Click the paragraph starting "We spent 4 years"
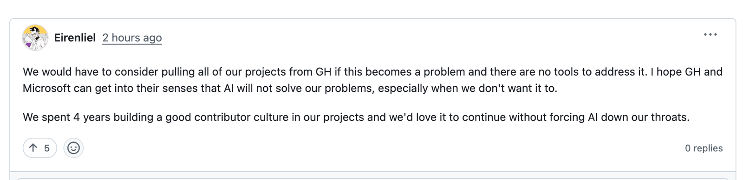This screenshot has width=743, height=180. pos(356,117)
